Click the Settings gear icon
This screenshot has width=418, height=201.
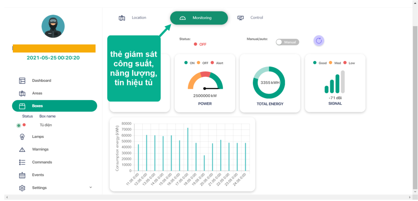(22, 188)
